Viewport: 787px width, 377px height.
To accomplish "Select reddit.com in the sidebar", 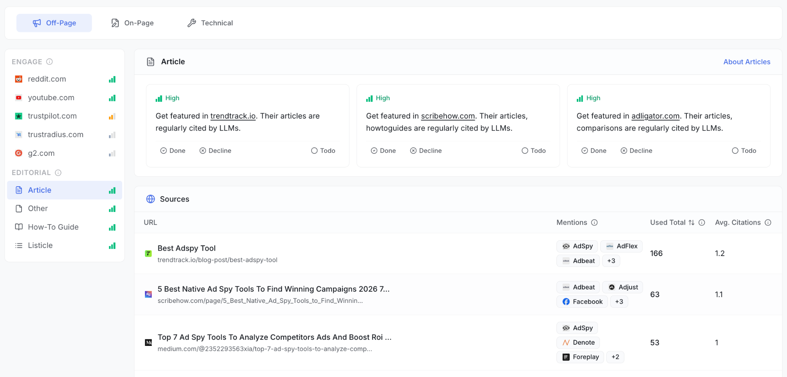I will pyautogui.click(x=65, y=79).
